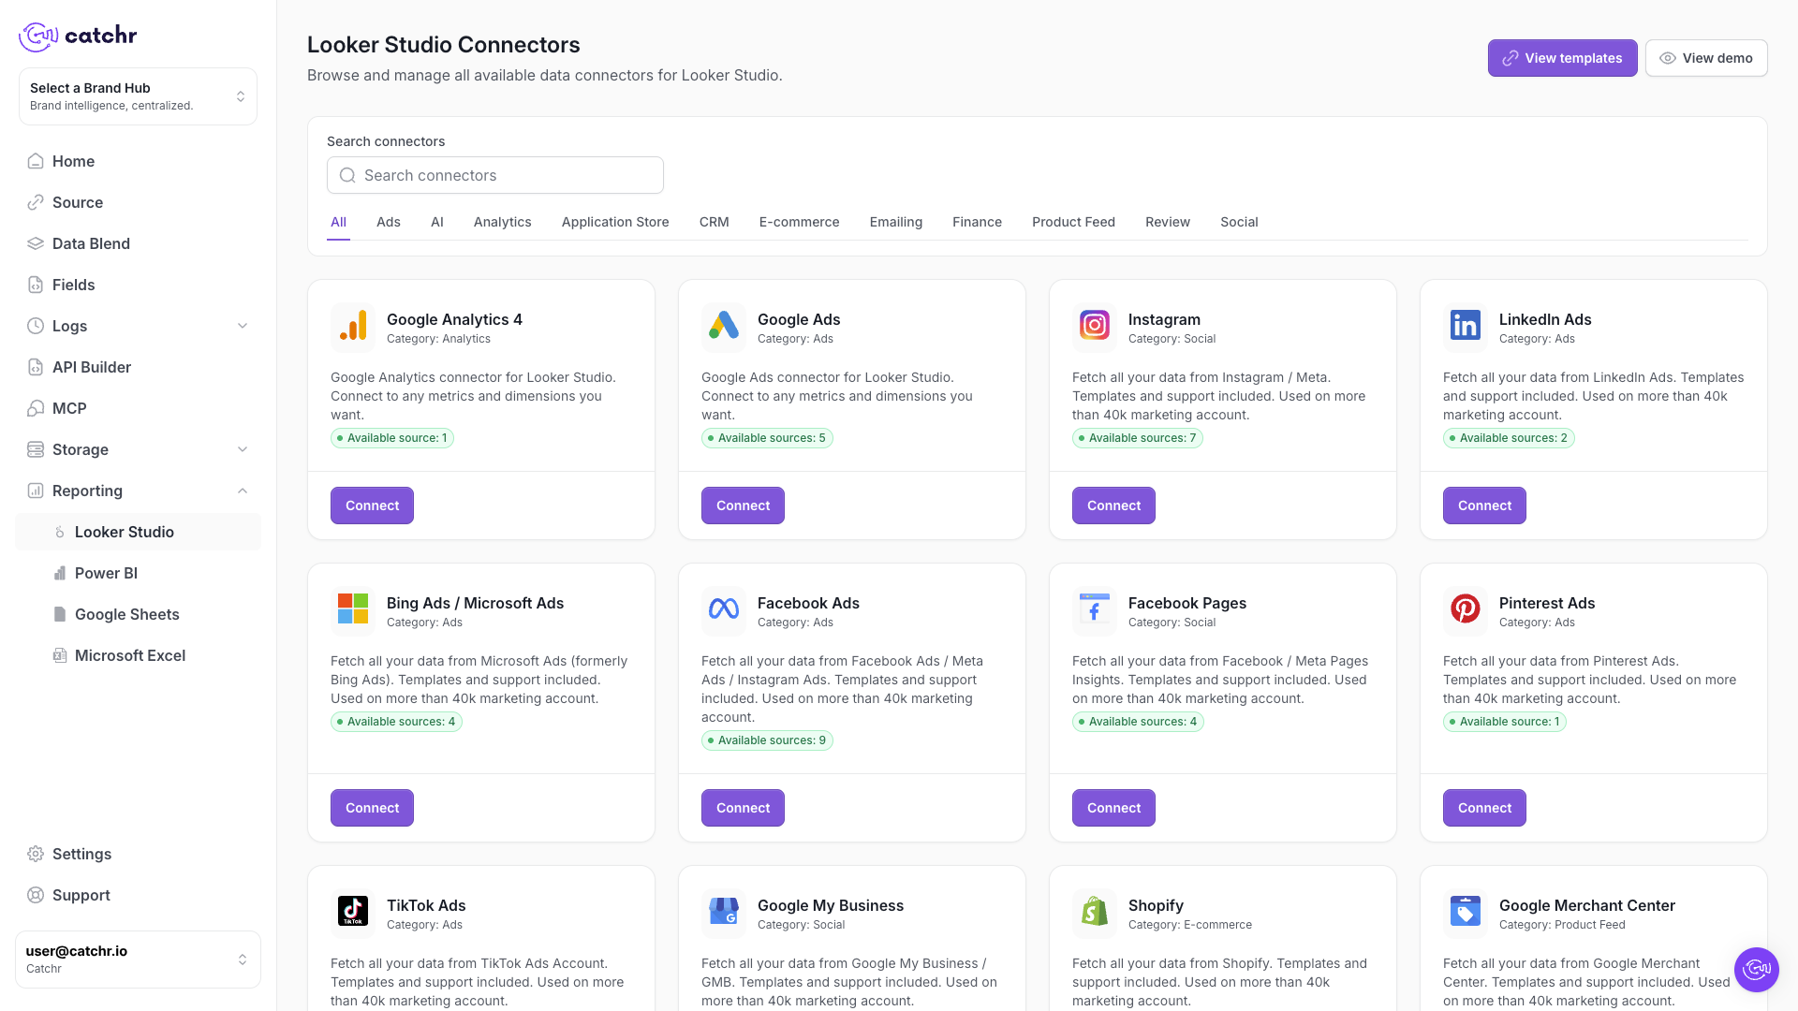
Task: Click the Facebook Pages logo
Action: [x=1095, y=609]
